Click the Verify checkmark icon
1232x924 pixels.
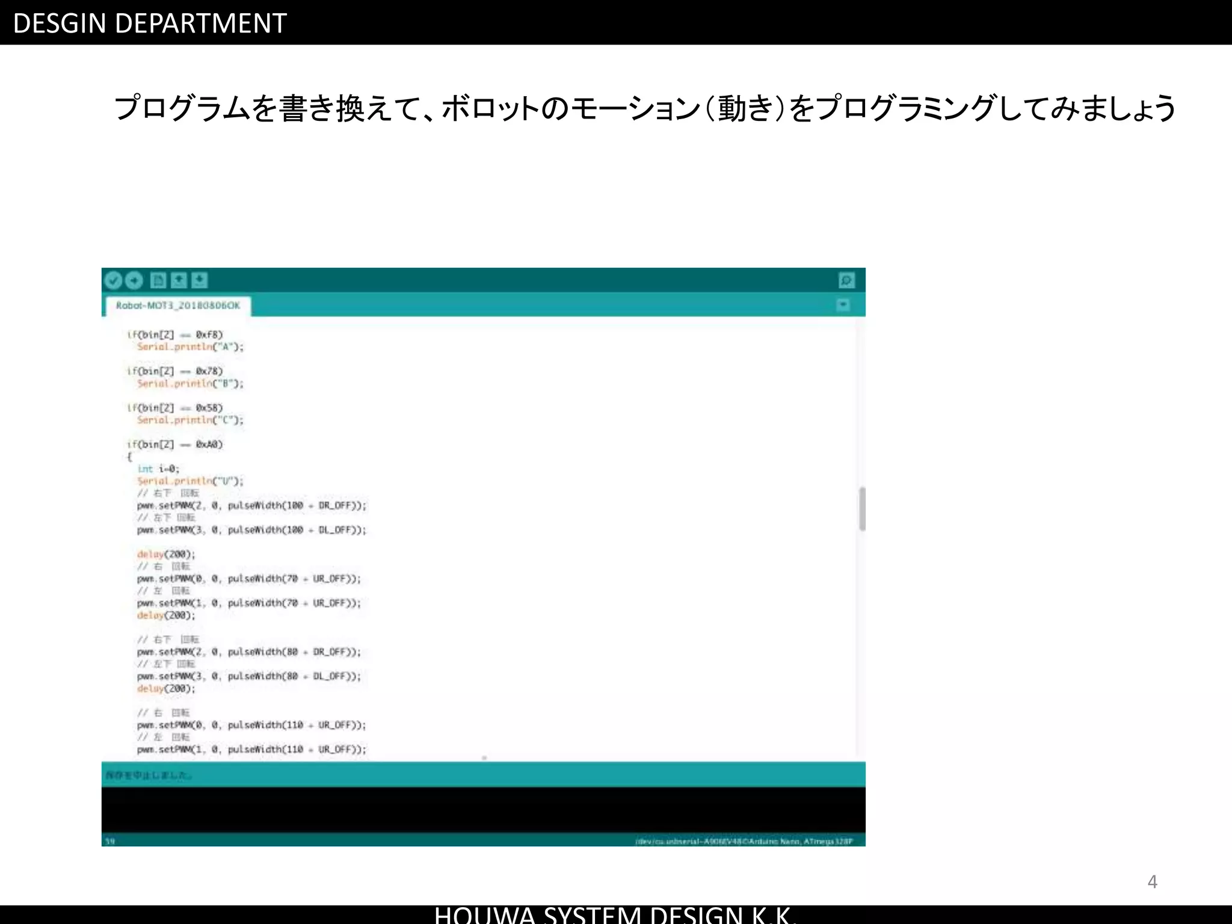tap(113, 280)
